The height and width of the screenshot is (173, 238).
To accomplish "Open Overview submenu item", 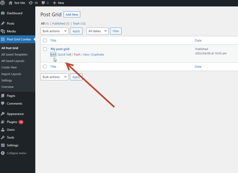I will (x=7, y=87).
